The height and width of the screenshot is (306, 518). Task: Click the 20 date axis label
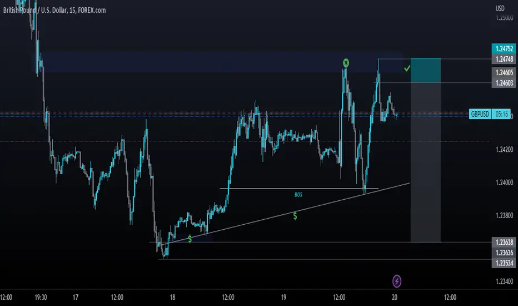tap(395, 297)
